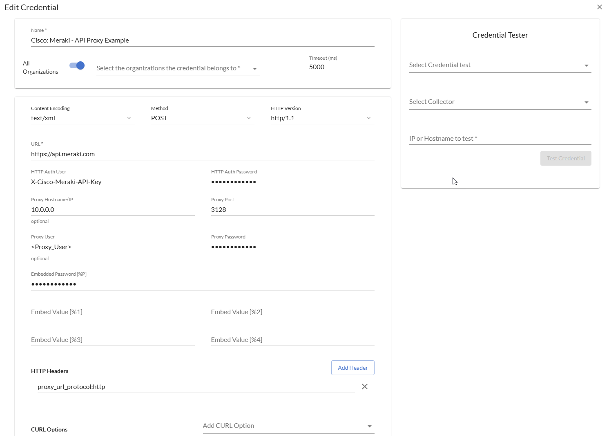Change the HTTP Version selection
Image resolution: width=609 pixels, height=436 pixels.
pos(322,118)
